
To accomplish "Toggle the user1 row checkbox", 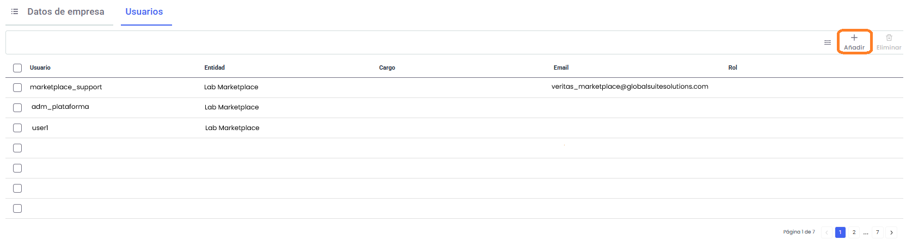I will pos(17,128).
